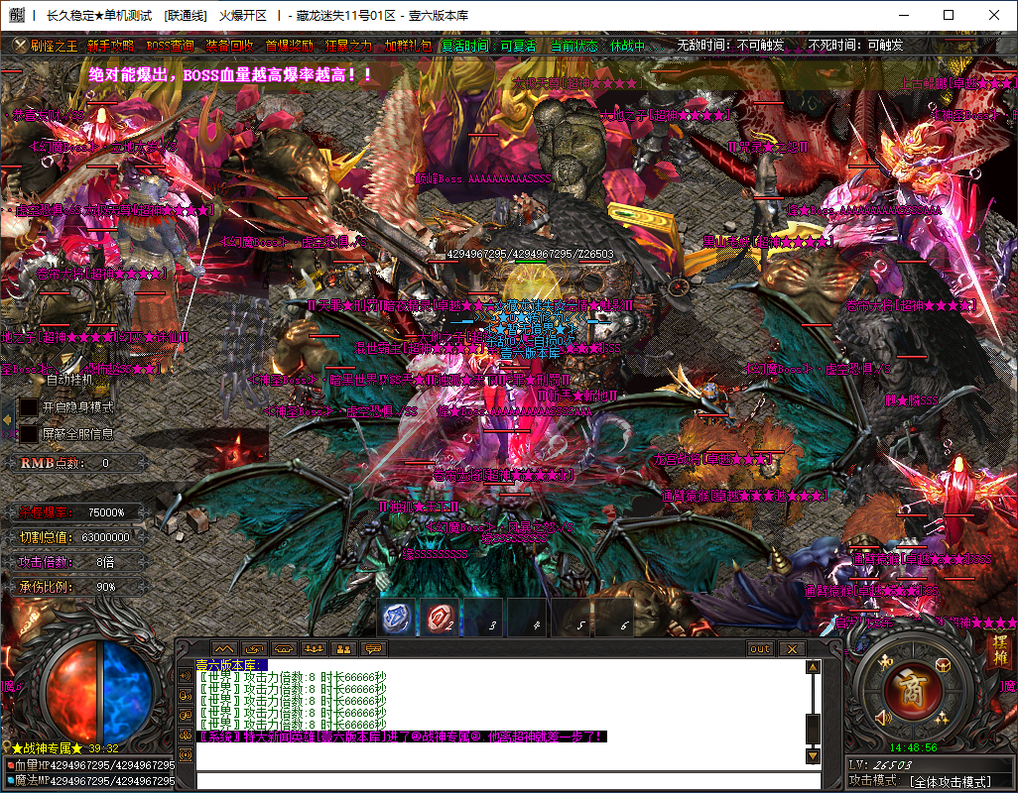Image resolution: width=1018 pixels, height=793 pixels.
Task: Click the 切割总值 63000000 stat
Action: click(x=76, y=537)
